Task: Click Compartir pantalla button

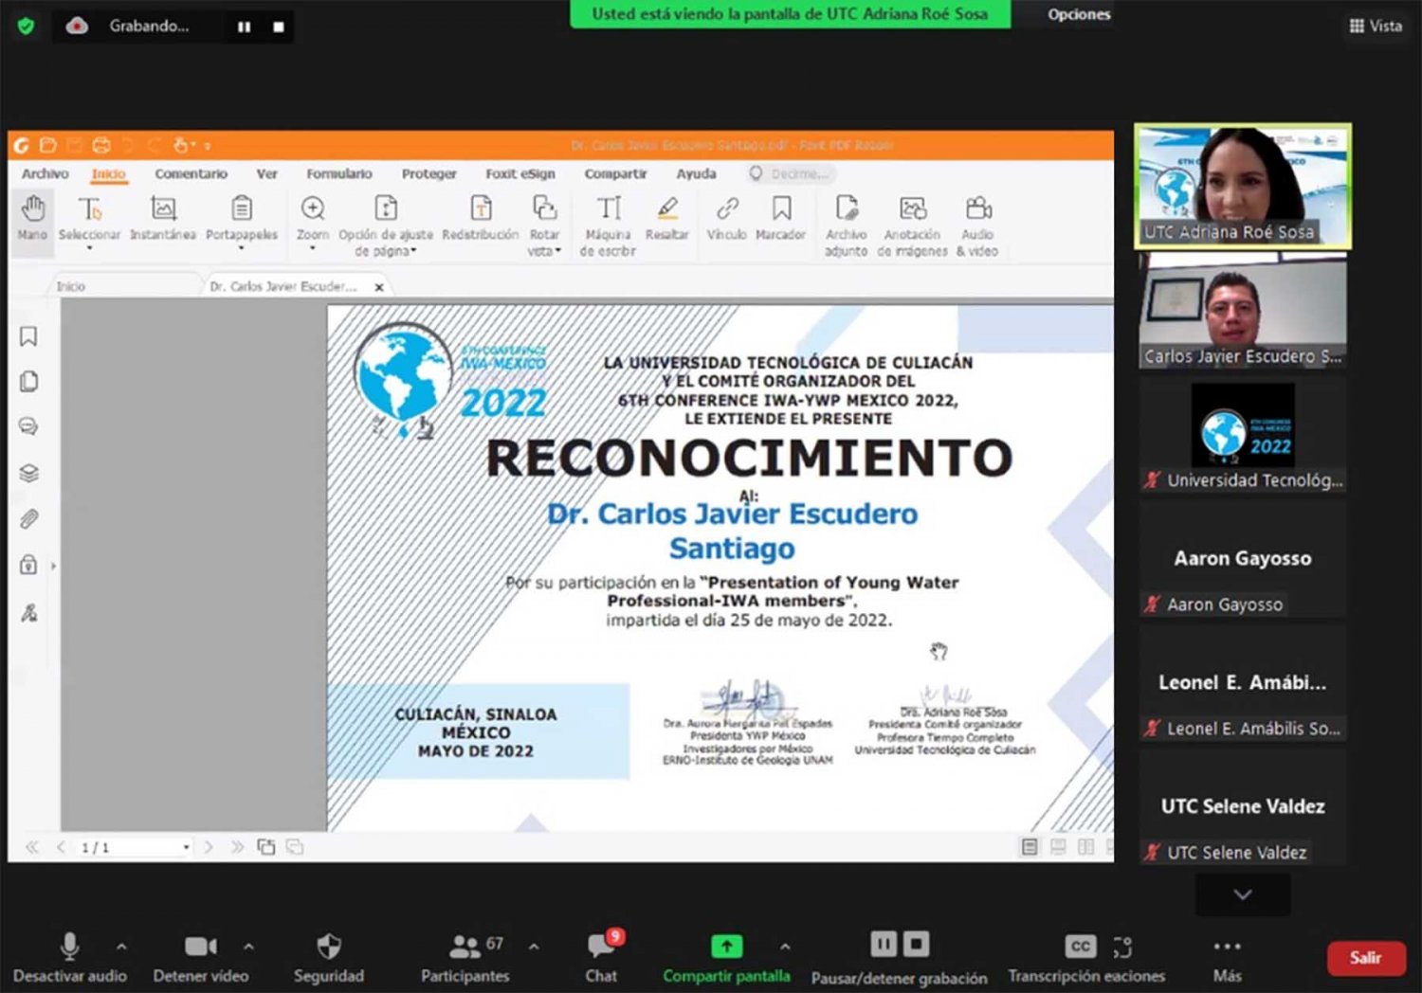Action: pyautogui.click(x=726, y=957)
